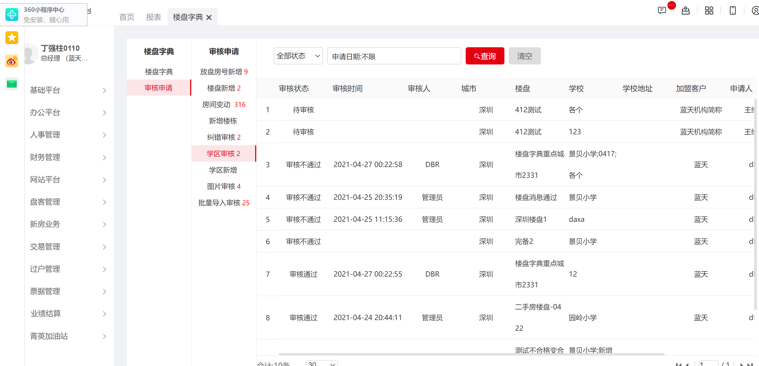Viewport: 759px width, 366px height.
Task: Click 深圳楼盘1 in row 5
Action: pyautogui.click(x=531, y=219)
